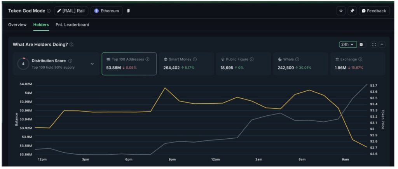Click the pin icon near Feedback
The image size is (398, 169).
coord(352,11)
